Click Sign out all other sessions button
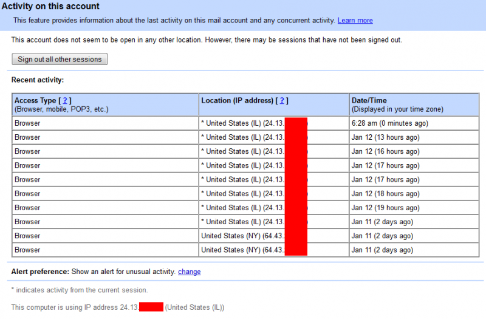This screenshot has height=319, width=486. 60,59
